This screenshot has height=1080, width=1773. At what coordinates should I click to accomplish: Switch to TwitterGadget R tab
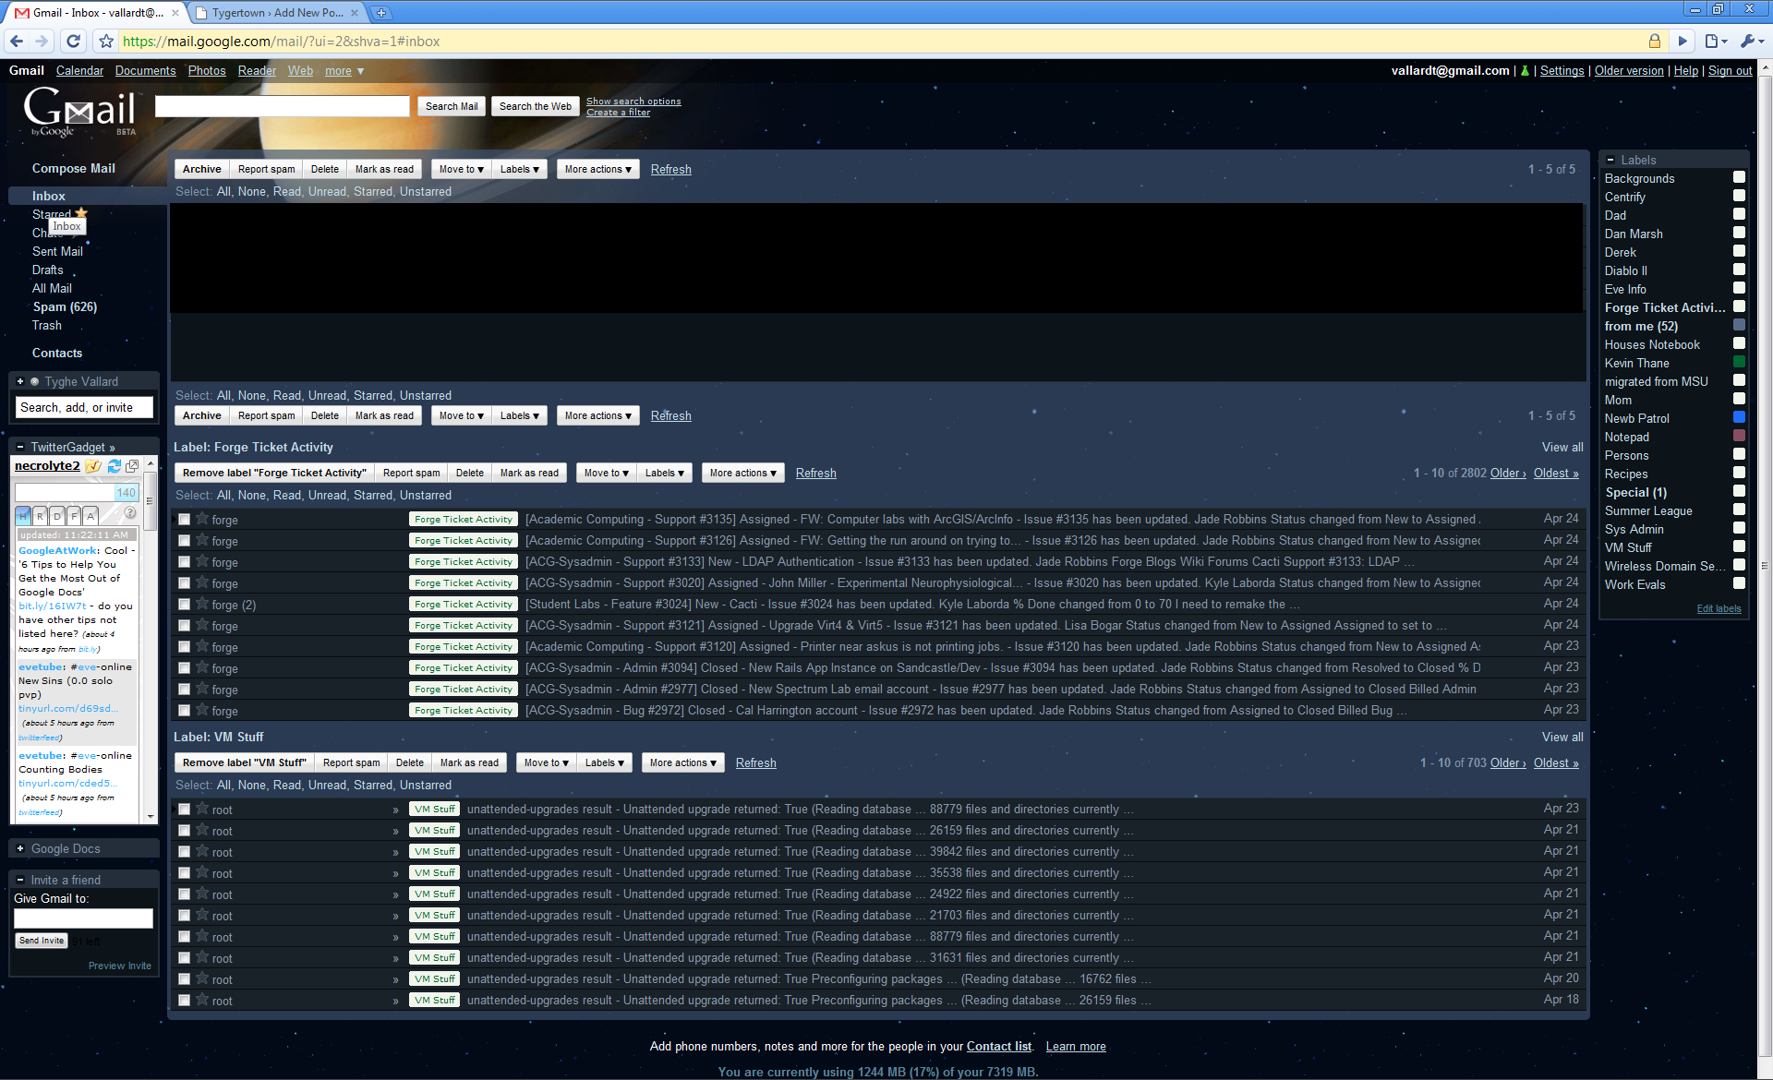pos(41,516)
